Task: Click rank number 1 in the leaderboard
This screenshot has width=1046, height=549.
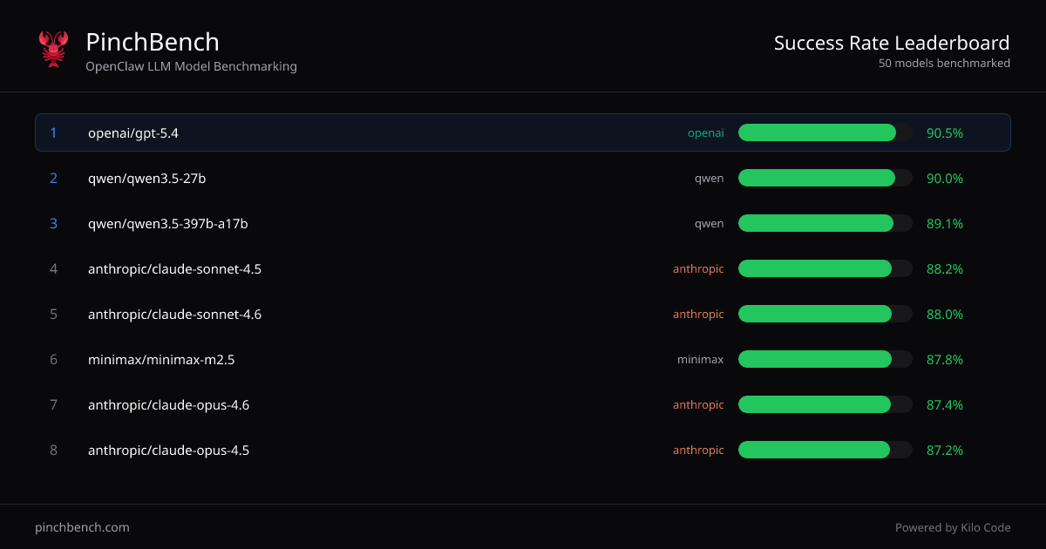Action: click(53, 132)
